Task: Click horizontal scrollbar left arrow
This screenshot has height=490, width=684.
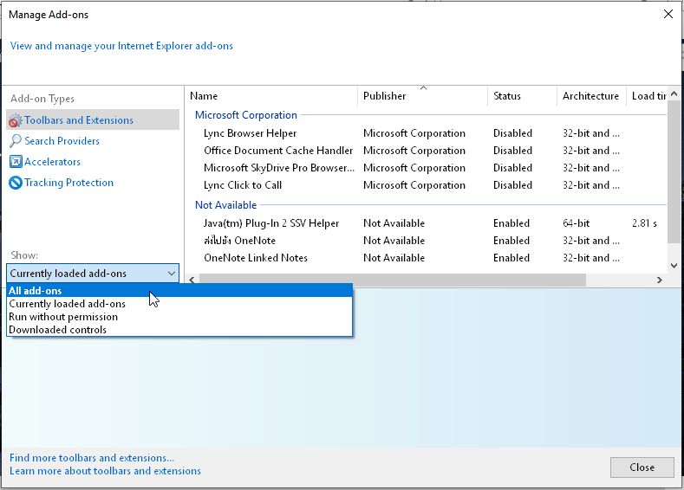Action: (192, 280)
